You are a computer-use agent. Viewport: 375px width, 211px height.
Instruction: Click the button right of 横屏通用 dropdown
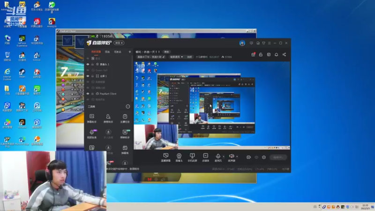[189, 57]
